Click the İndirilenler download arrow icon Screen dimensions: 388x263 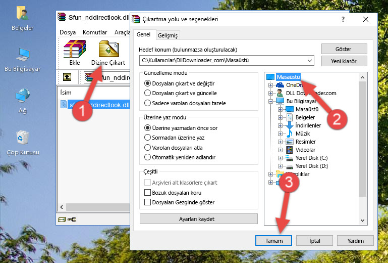pos(289,125)
